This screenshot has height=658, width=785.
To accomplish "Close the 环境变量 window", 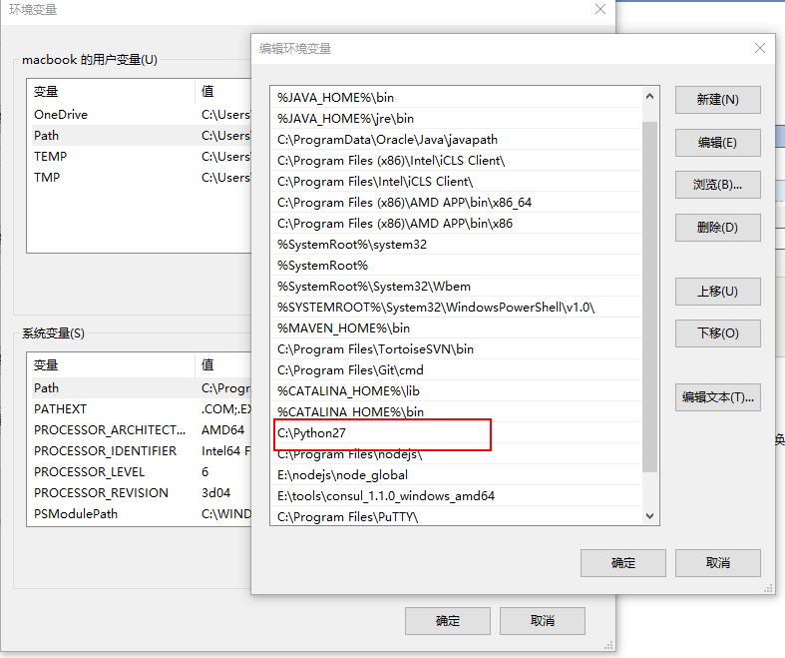I will 600,9.
